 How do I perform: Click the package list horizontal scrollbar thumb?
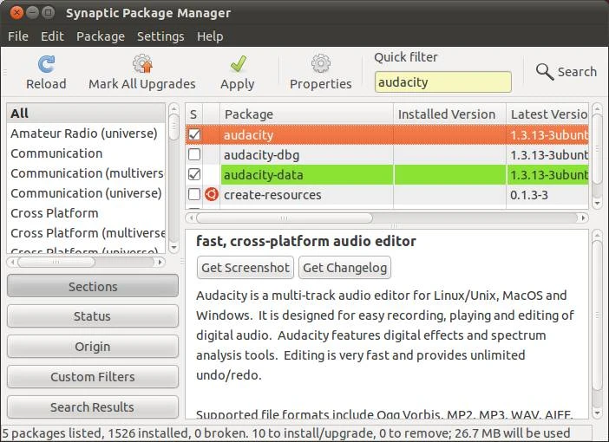(x=285, y=218)
